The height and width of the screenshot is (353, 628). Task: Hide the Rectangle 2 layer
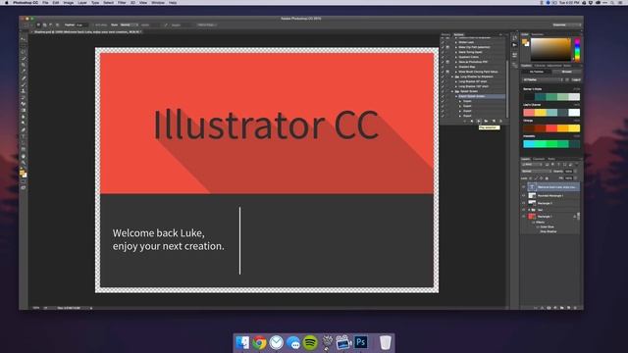[x=523, y=203]
